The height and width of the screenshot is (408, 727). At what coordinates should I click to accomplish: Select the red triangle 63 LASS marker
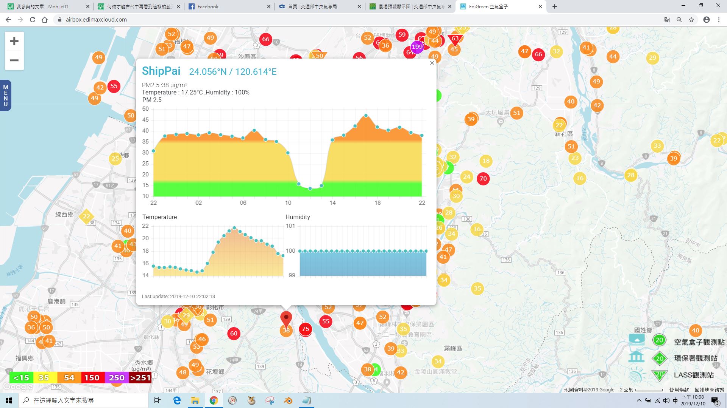(455, 39)
